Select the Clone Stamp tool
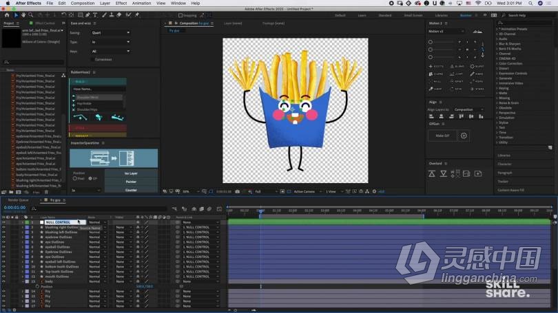Image resolution: width=558 pixels, height=313 pixels. pos(112,15)
